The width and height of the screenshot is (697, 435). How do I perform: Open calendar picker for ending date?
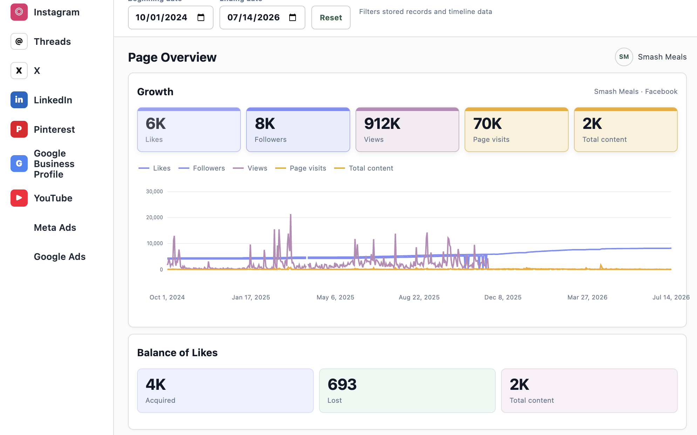293,18
